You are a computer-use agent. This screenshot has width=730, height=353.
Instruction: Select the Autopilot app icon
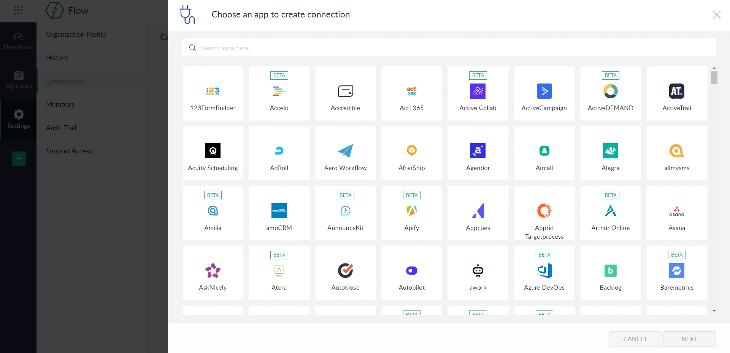pyautogui.click(x=412, y=271)
